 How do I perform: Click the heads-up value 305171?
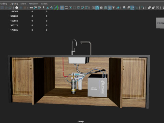[x=14, y=25]
